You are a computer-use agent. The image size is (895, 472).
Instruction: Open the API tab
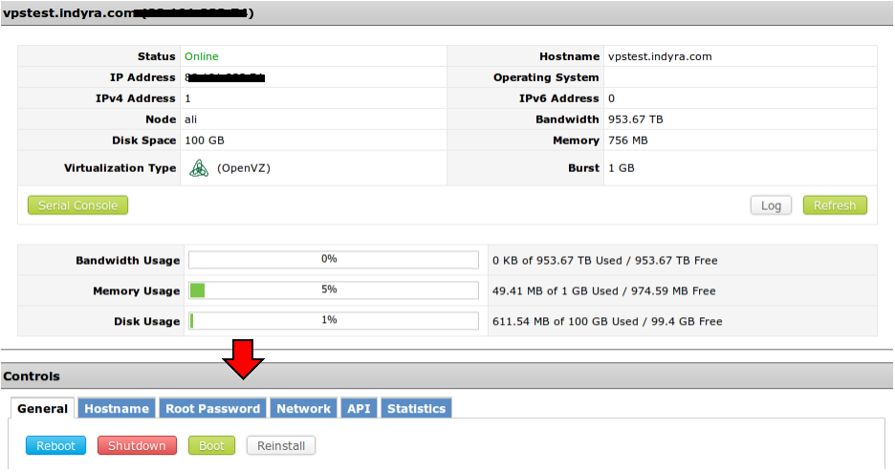[x=359, y=408]
